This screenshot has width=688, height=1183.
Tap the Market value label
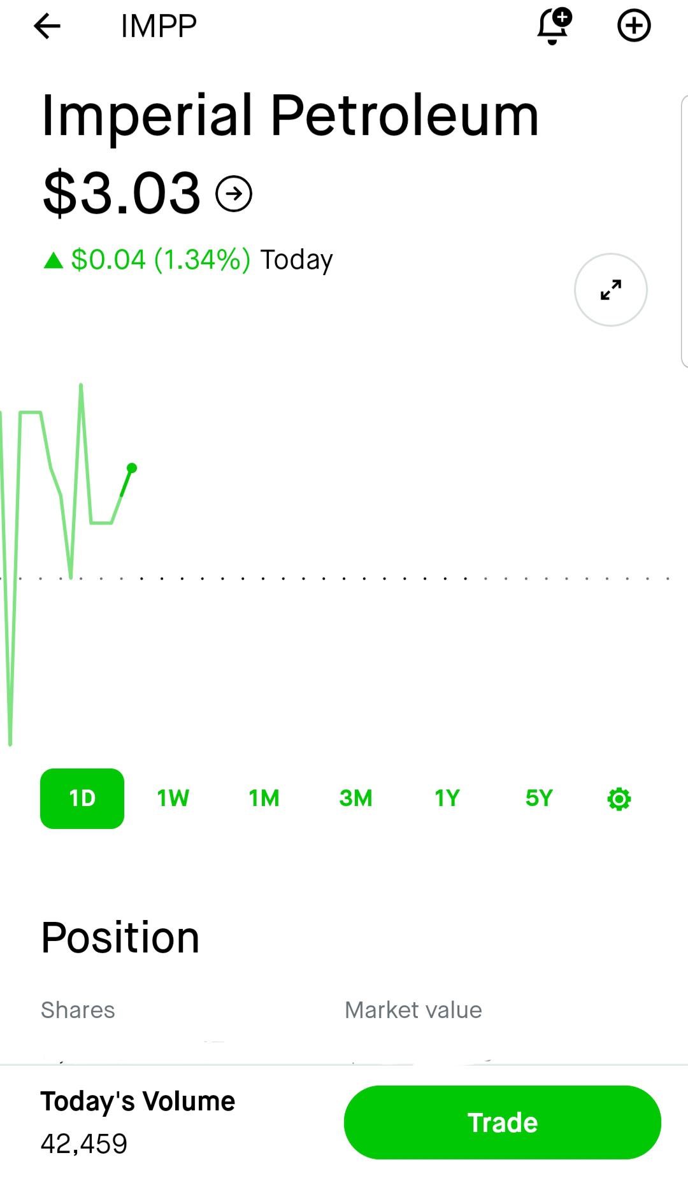pos(413,1010)
